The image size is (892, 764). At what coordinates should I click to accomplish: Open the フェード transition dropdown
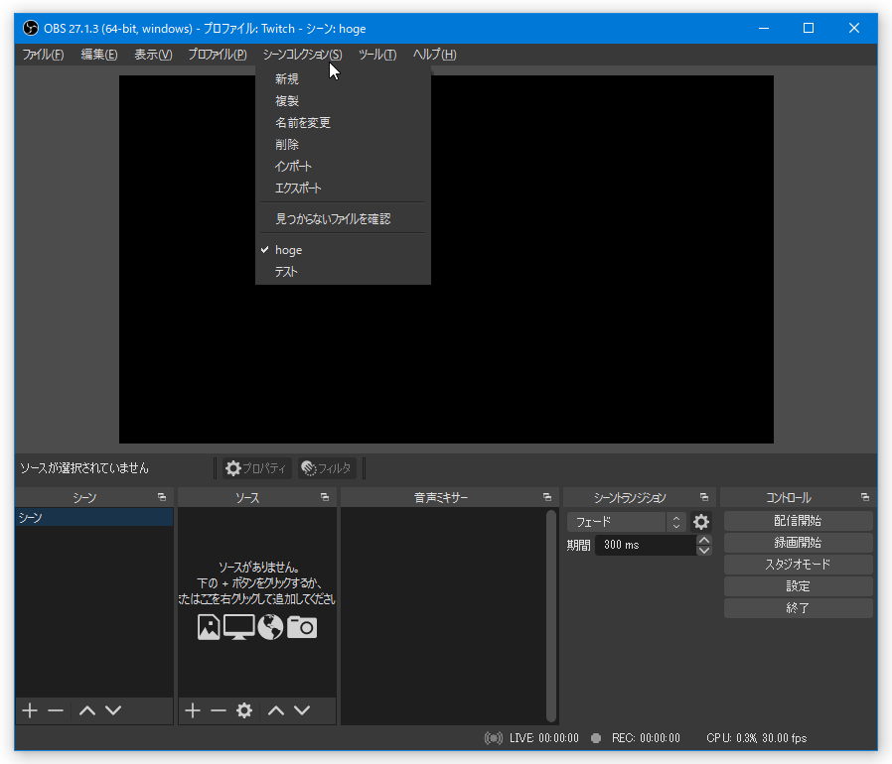[627, 522]
